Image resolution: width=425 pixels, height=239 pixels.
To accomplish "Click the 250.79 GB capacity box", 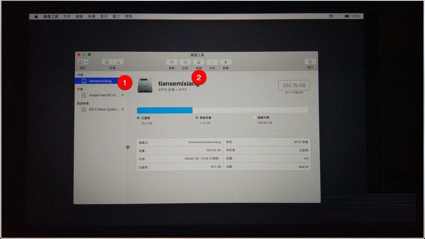I will pyautogui.click(x=294, y=85).
